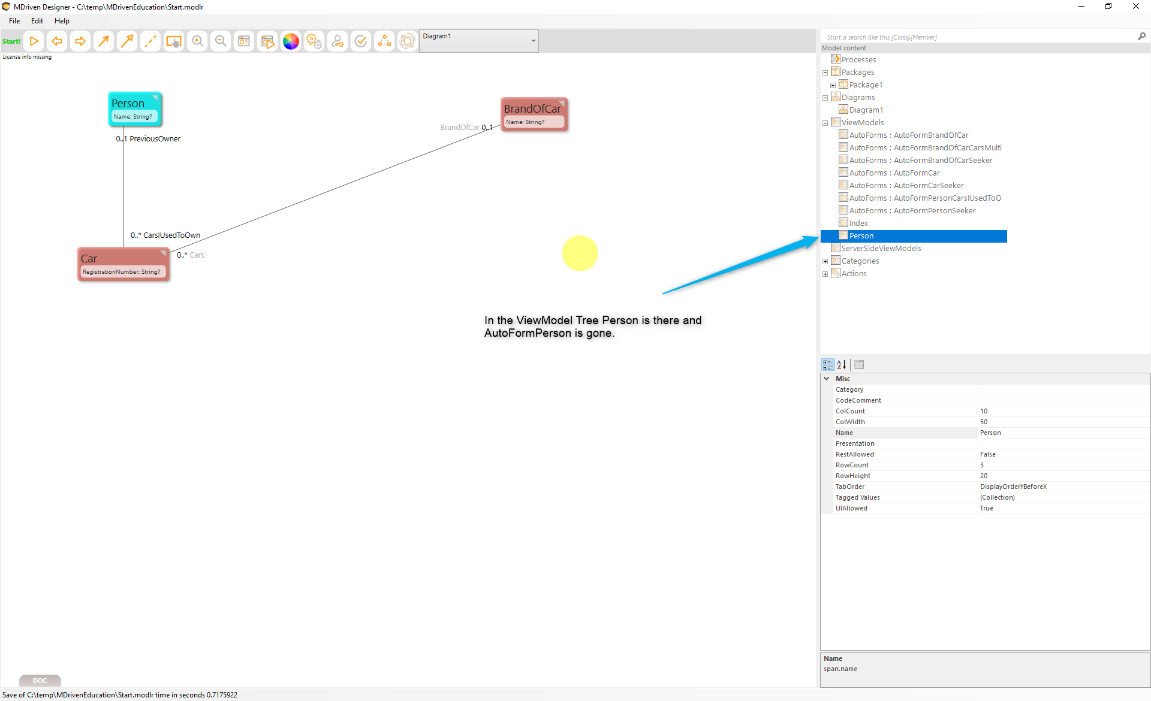Click the dashed line toolbar icon
1151x701 pixels.
150,41
